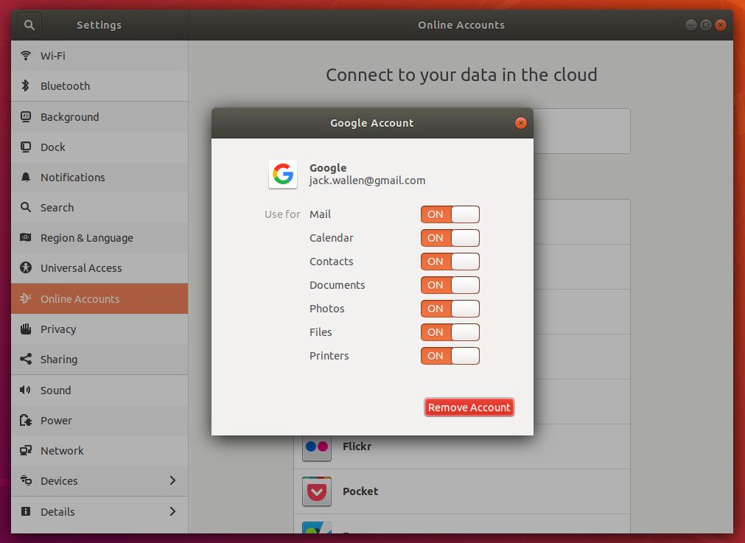Click the Online Accounts plug icon
The height and width of the screenshot is (543, 745).
pyautogui.click(x=26, y=298)
